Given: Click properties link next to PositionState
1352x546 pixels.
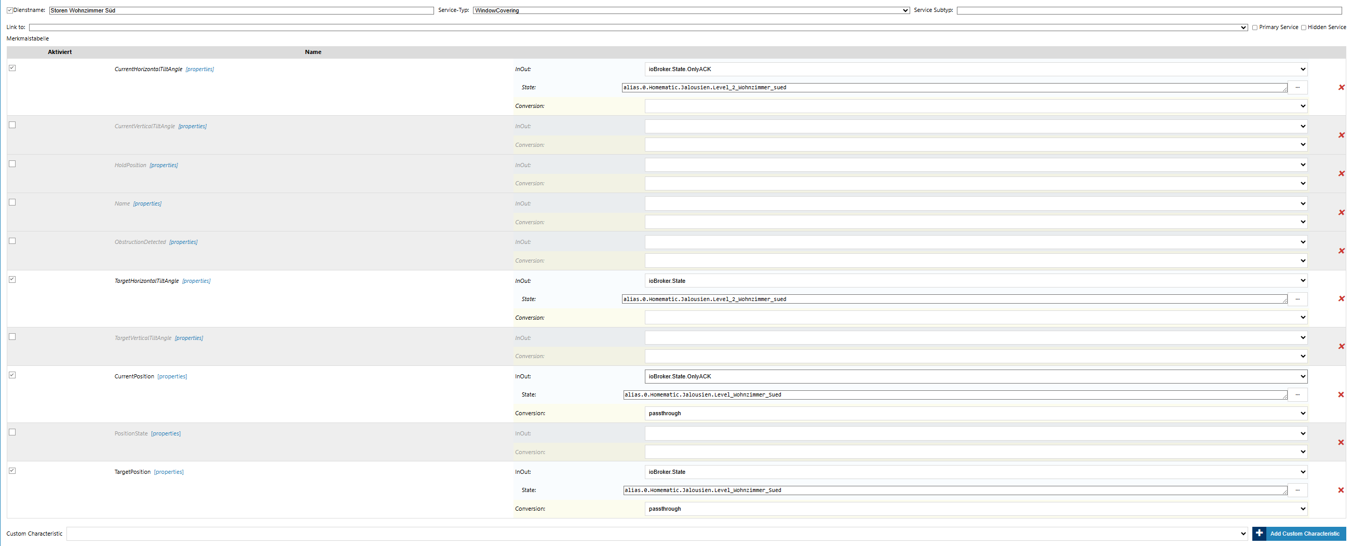Looking at the screenshot, I should [166, 434].
